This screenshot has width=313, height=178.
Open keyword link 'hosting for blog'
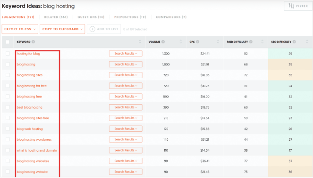click(28, 54)
